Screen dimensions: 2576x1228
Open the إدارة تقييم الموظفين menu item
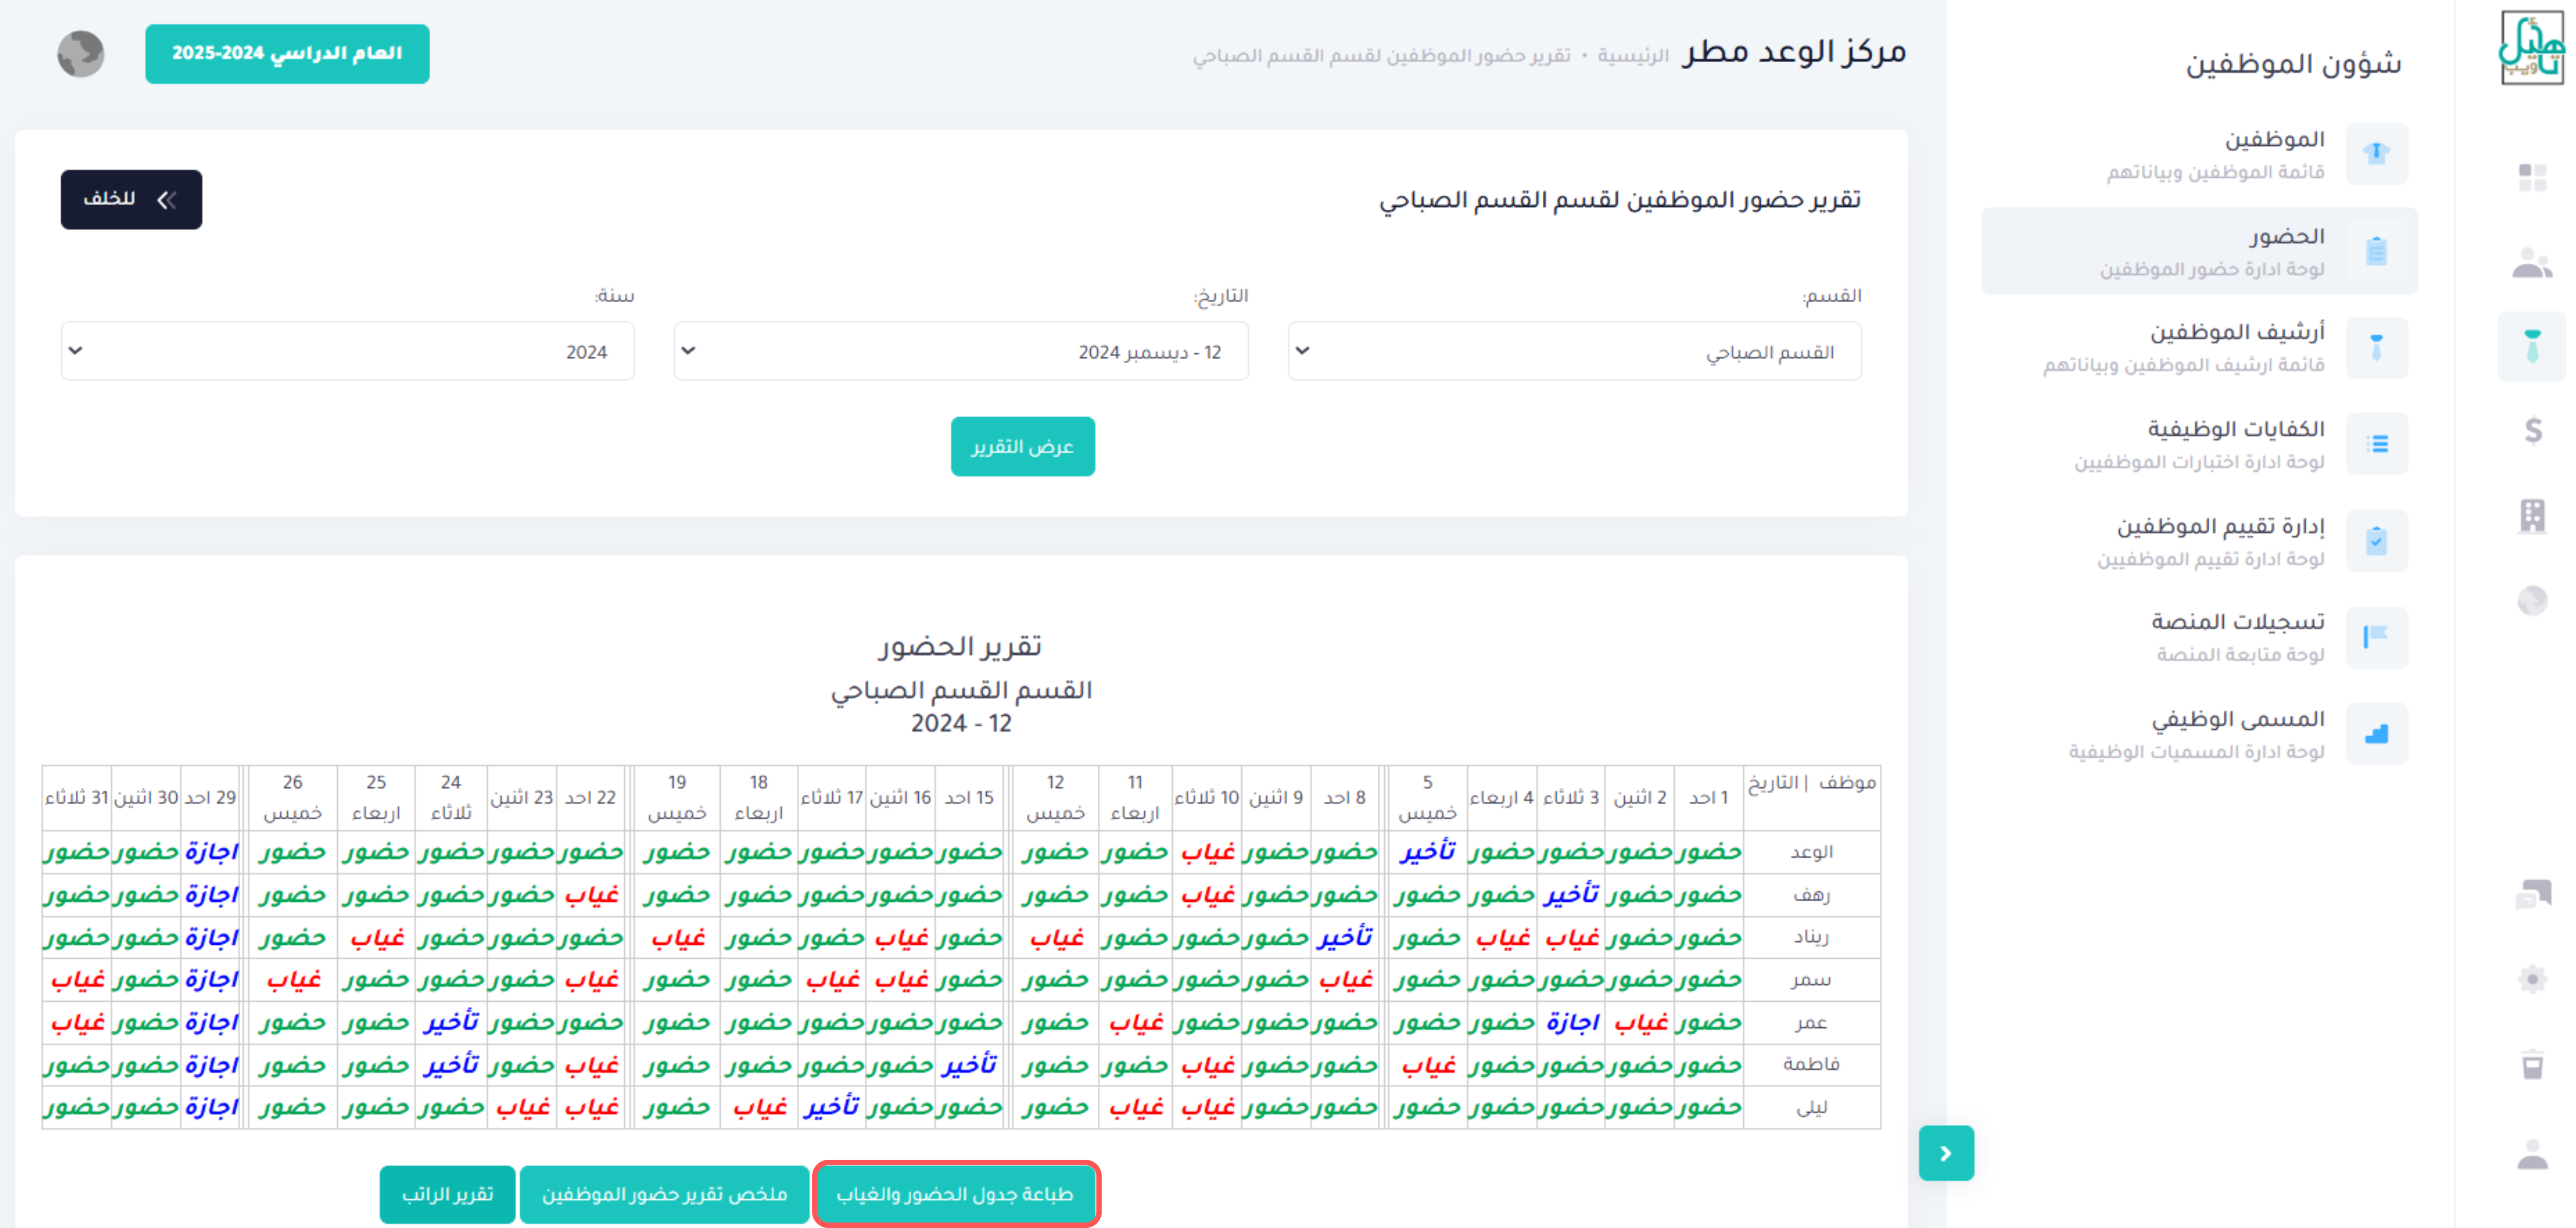[2199, 540]
